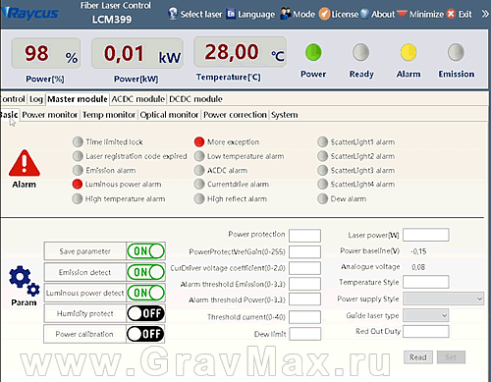The width and height of the screenshot is (491, 382).
Task: Open the Temp monitor sub-tab
Action: (x=109, y=115)
